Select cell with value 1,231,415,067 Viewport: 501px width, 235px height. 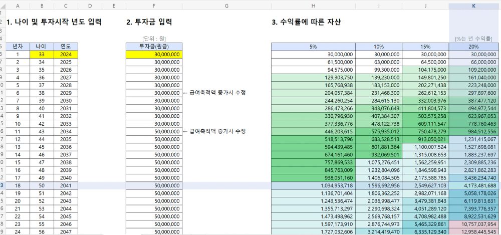474,139
